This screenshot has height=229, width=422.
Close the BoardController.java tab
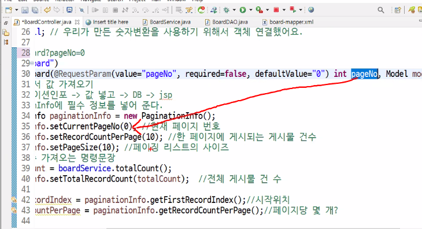[x=77, y=22]
